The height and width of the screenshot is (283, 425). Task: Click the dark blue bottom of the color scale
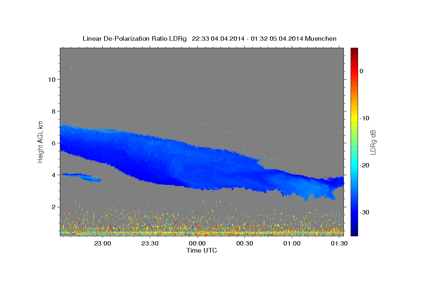point(354,230)
